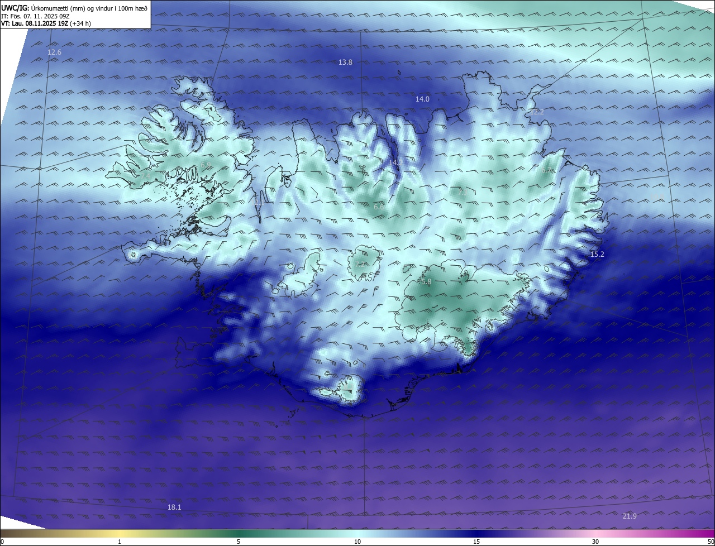The height and width of the screenshot is (546, 715).
Task: Click the 14.0 value label
Action: 422,99
